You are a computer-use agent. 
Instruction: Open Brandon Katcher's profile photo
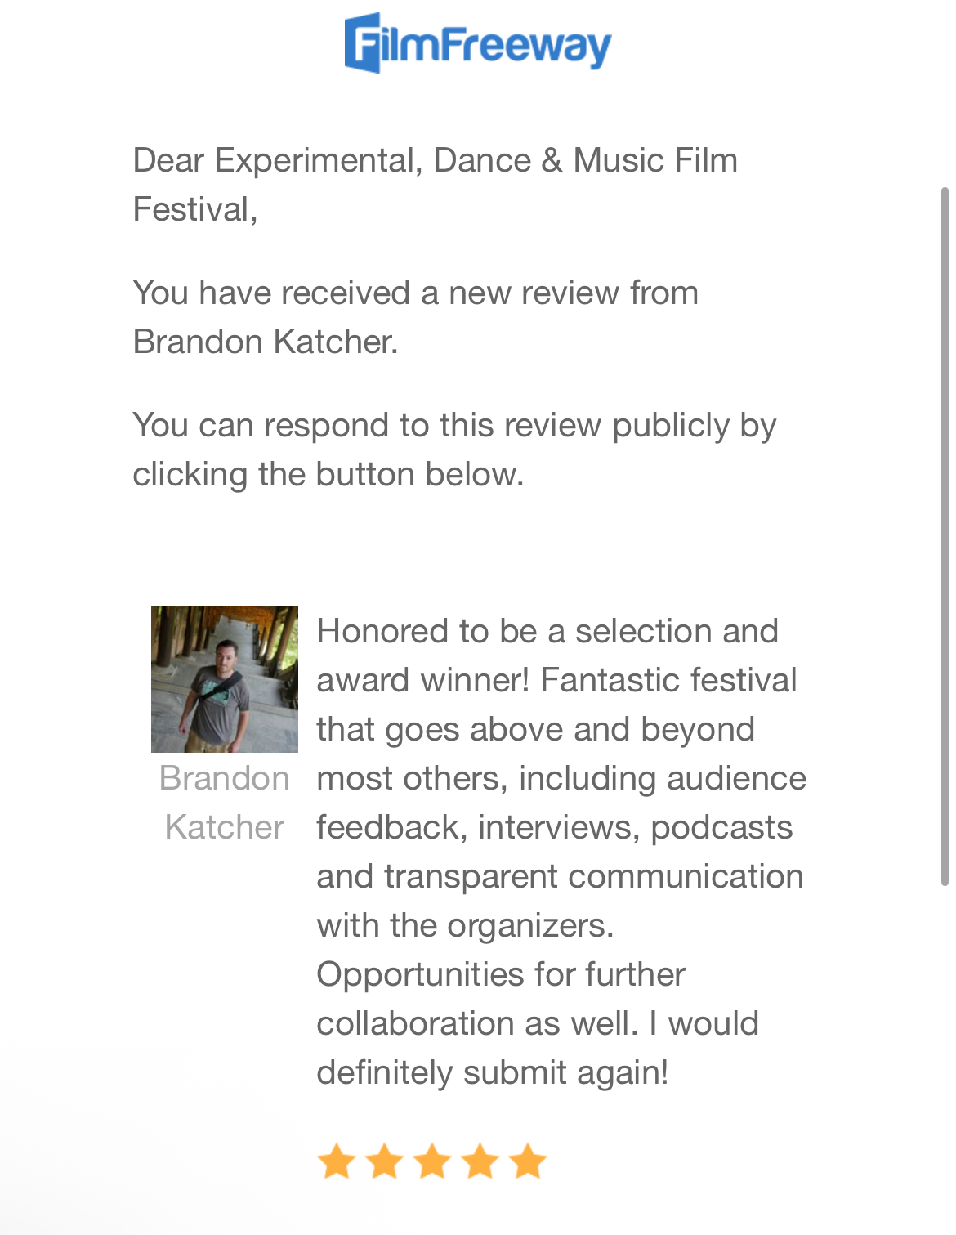(225, 678)
